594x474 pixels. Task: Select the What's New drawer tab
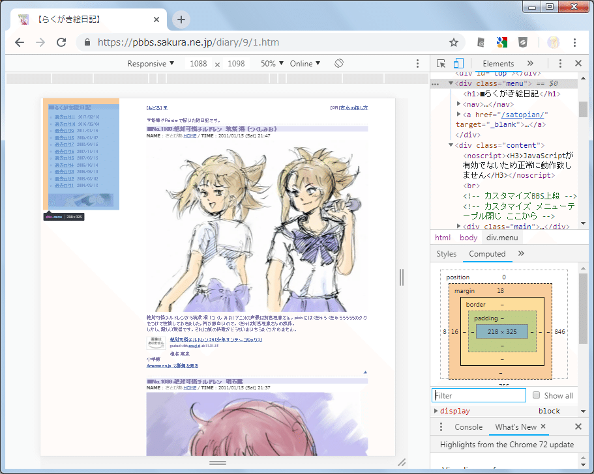click(516, 426)
